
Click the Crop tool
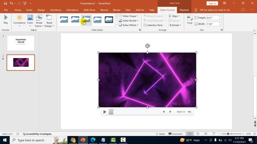[190, 20]
